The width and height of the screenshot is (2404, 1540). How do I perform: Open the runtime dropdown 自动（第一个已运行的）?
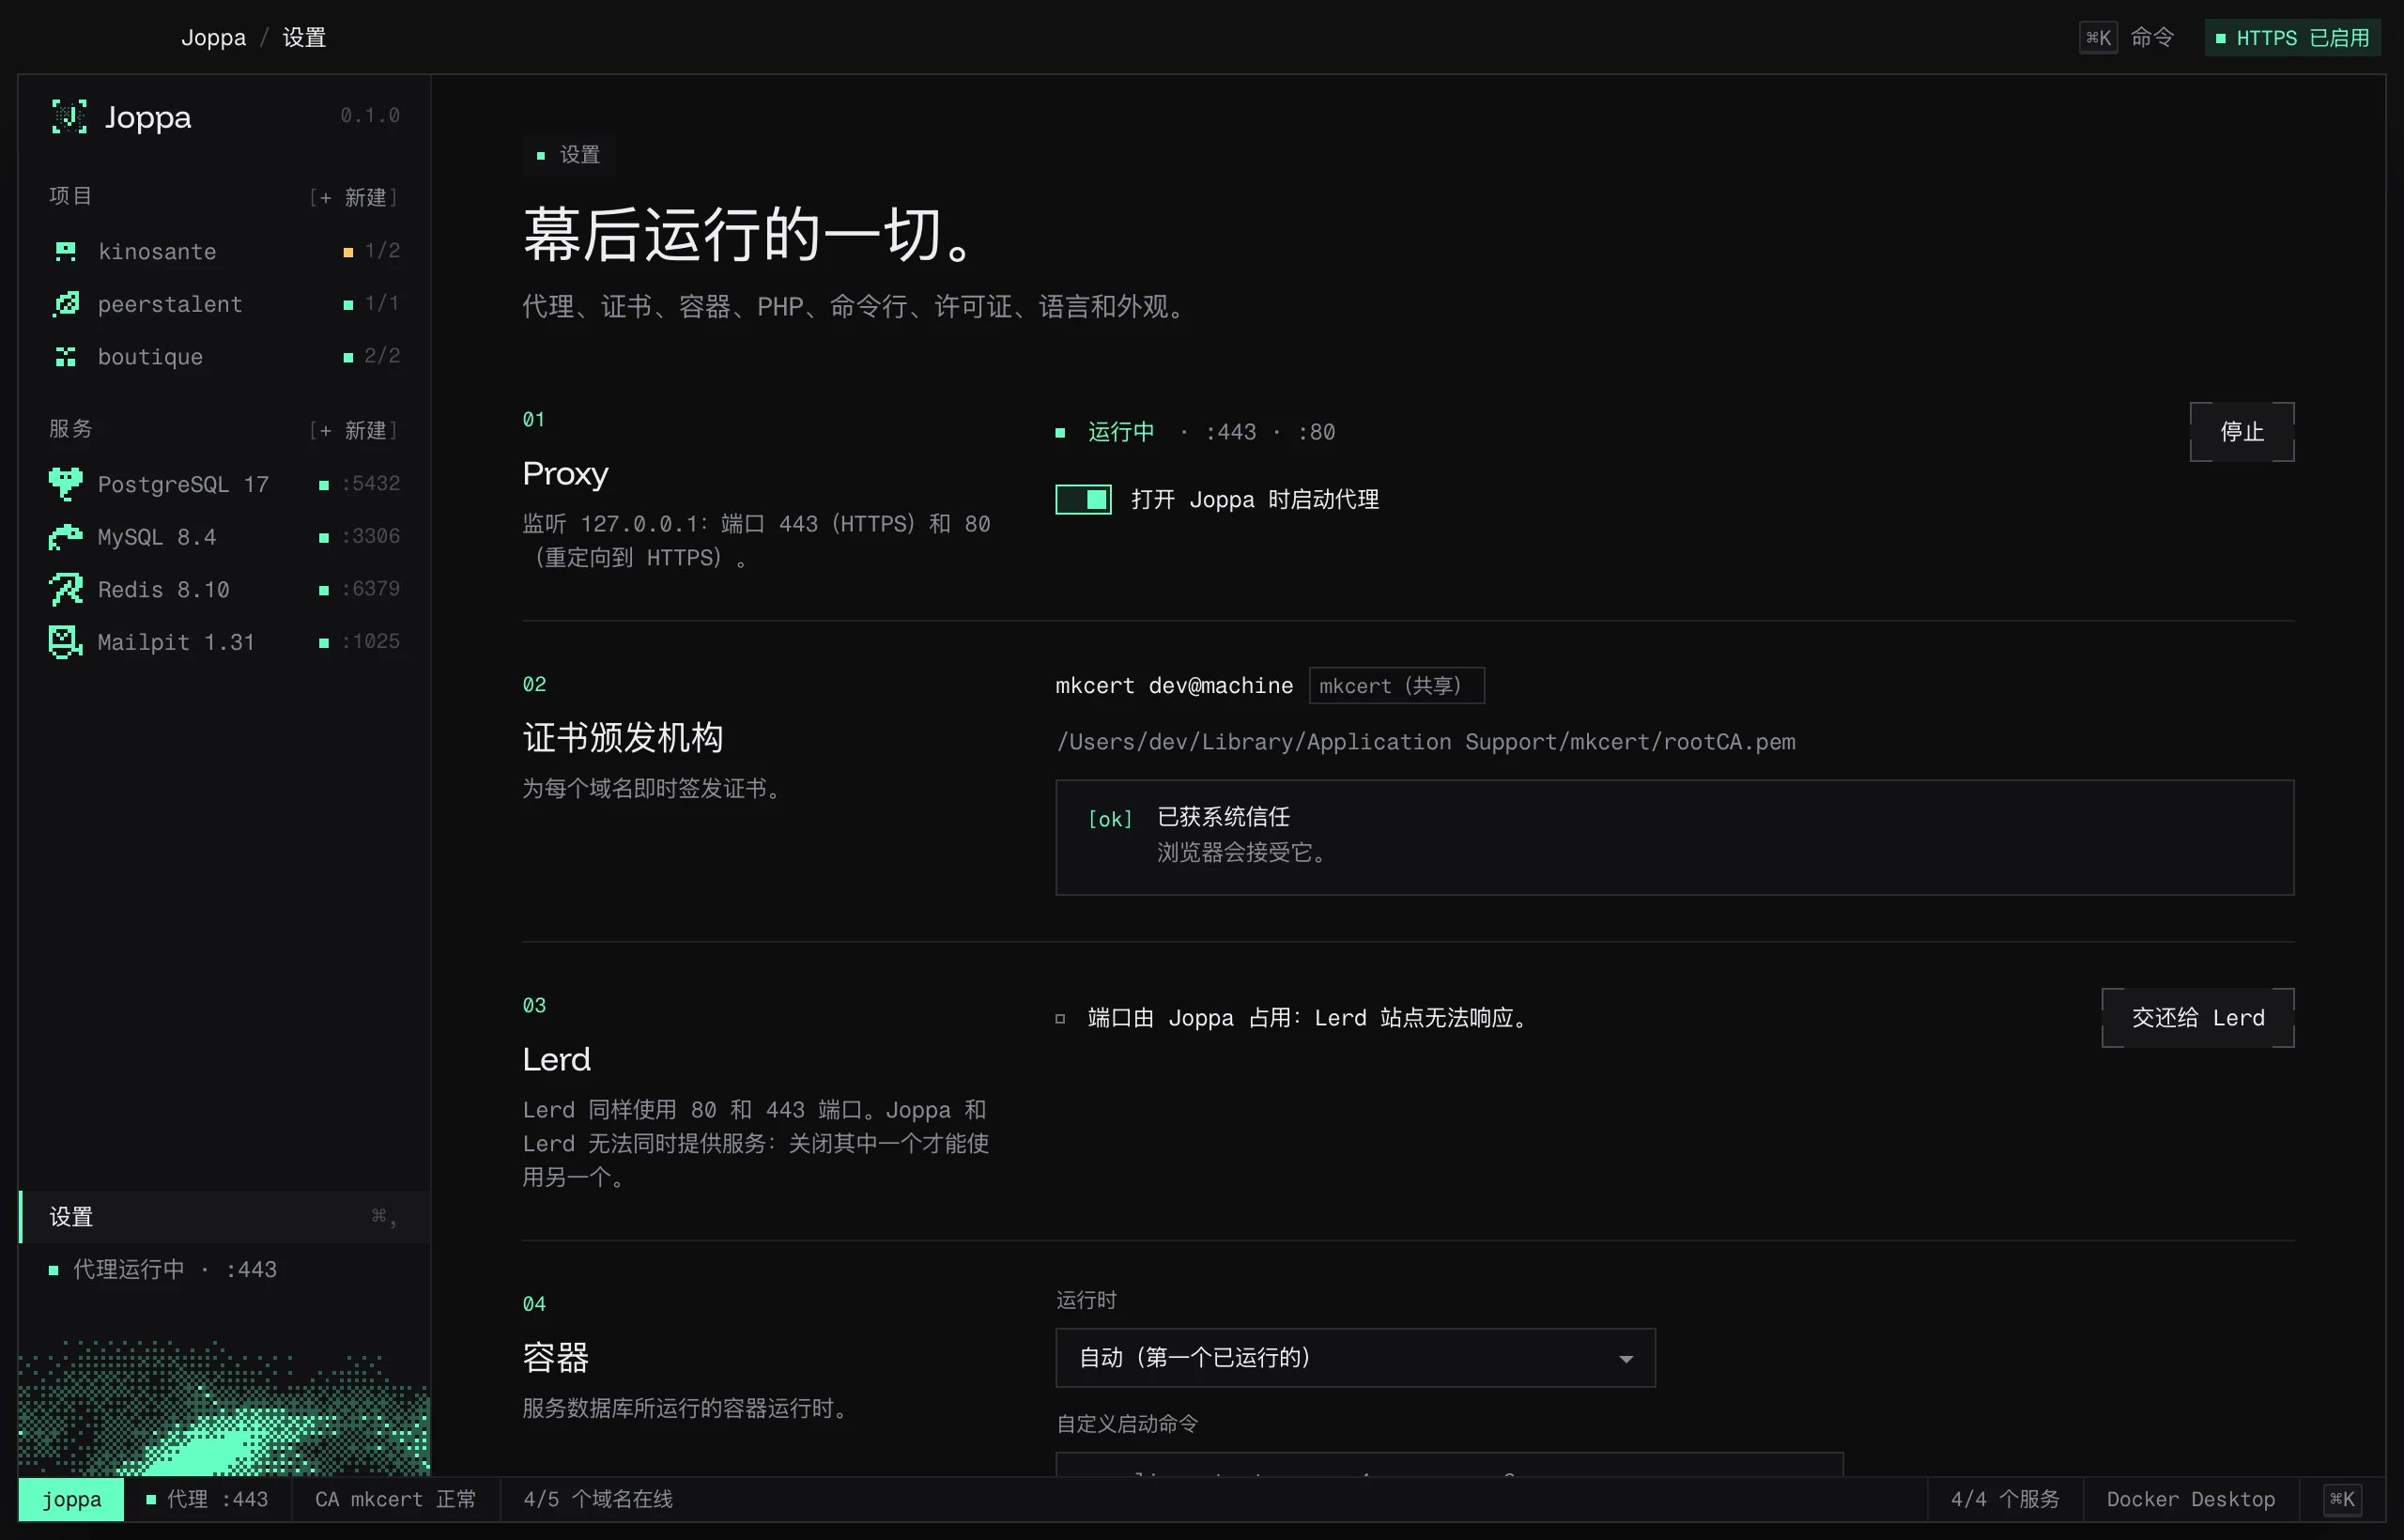pyautogui.click(x=1355, y=1357)
